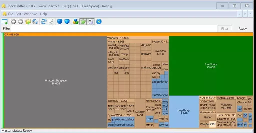This screenshot has height=133, width=256.
Task: Click the C:\ - 68.8GB header
Action: 128,34
